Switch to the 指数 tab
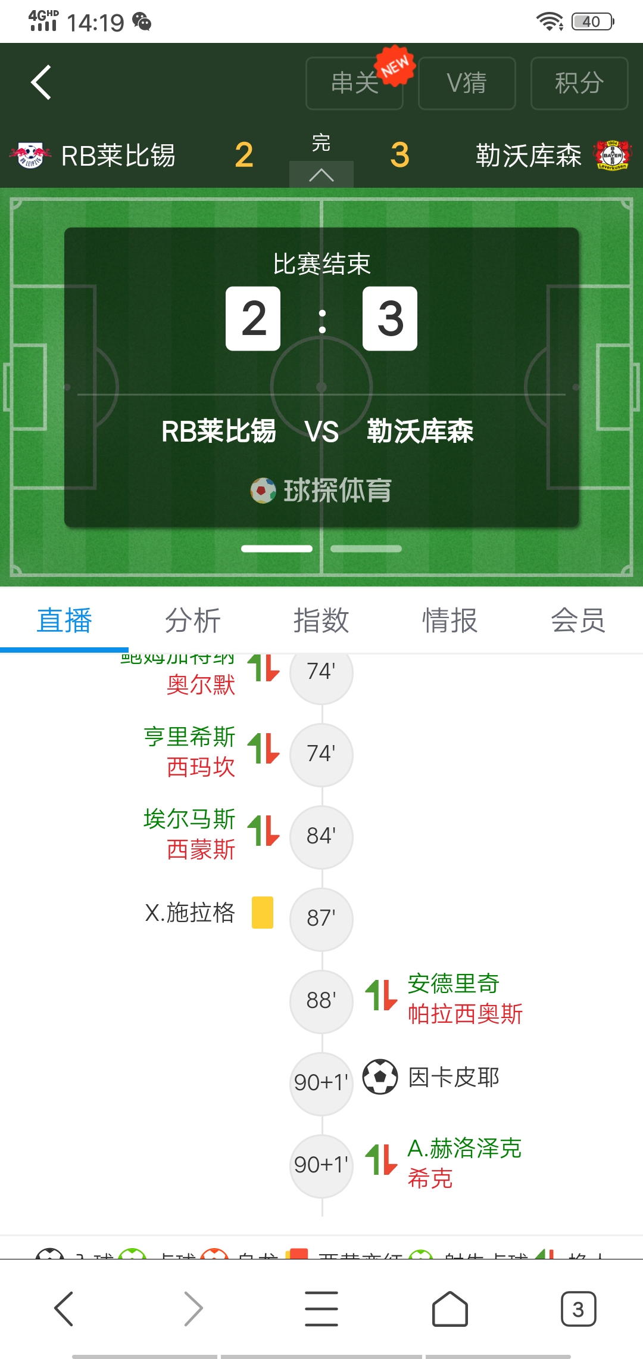 [321, 620]
